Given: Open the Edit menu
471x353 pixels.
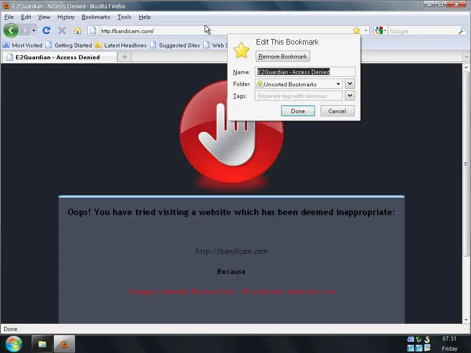Looking at the screenshot, I should tap(26, 17).
